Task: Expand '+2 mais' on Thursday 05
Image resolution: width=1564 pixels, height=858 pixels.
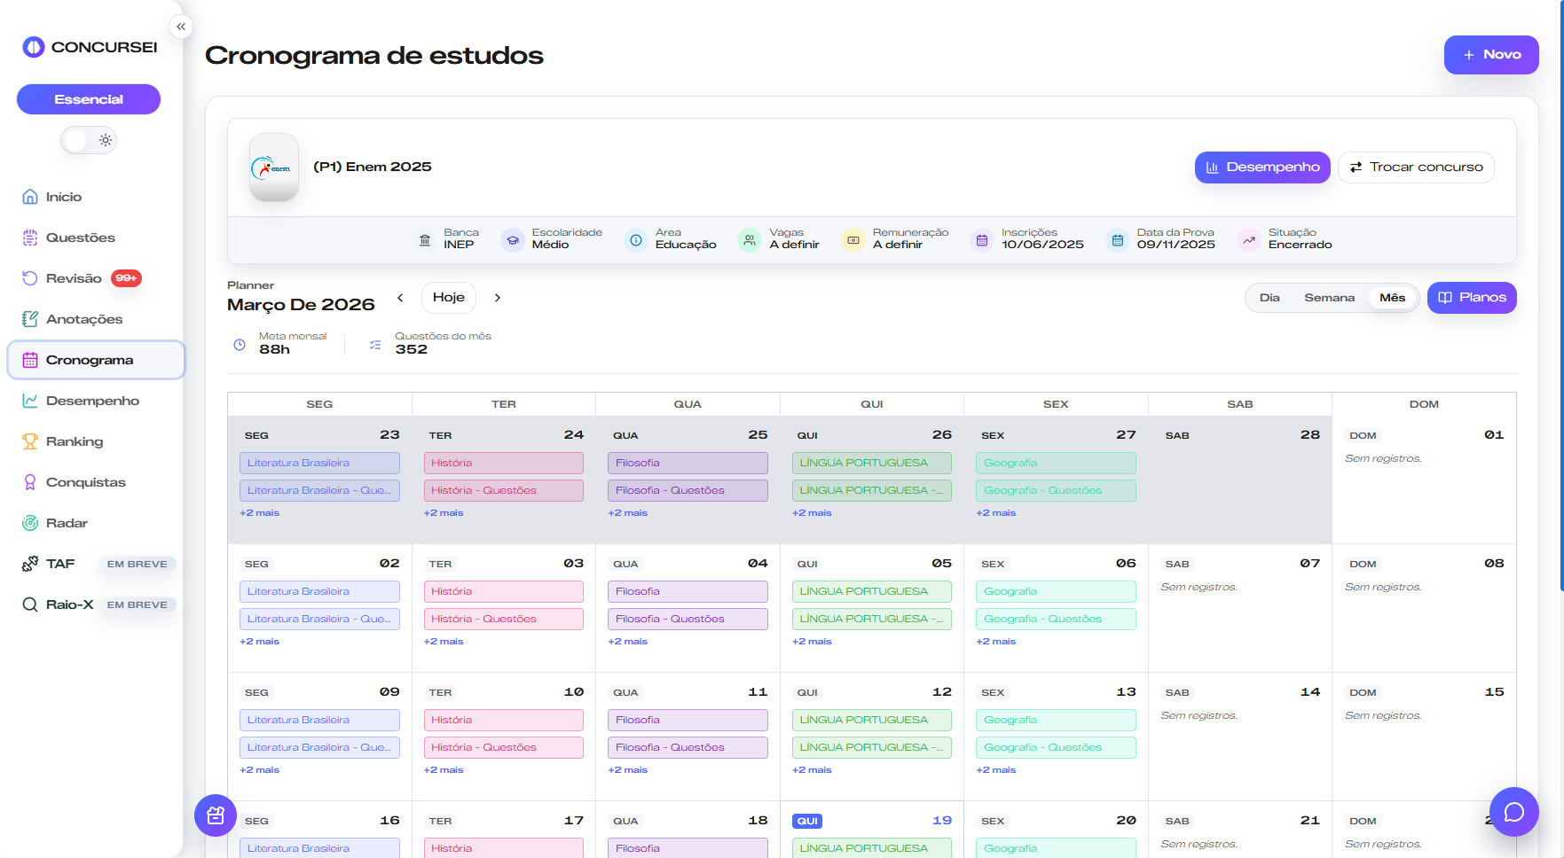Action: [x=811, y=642]
